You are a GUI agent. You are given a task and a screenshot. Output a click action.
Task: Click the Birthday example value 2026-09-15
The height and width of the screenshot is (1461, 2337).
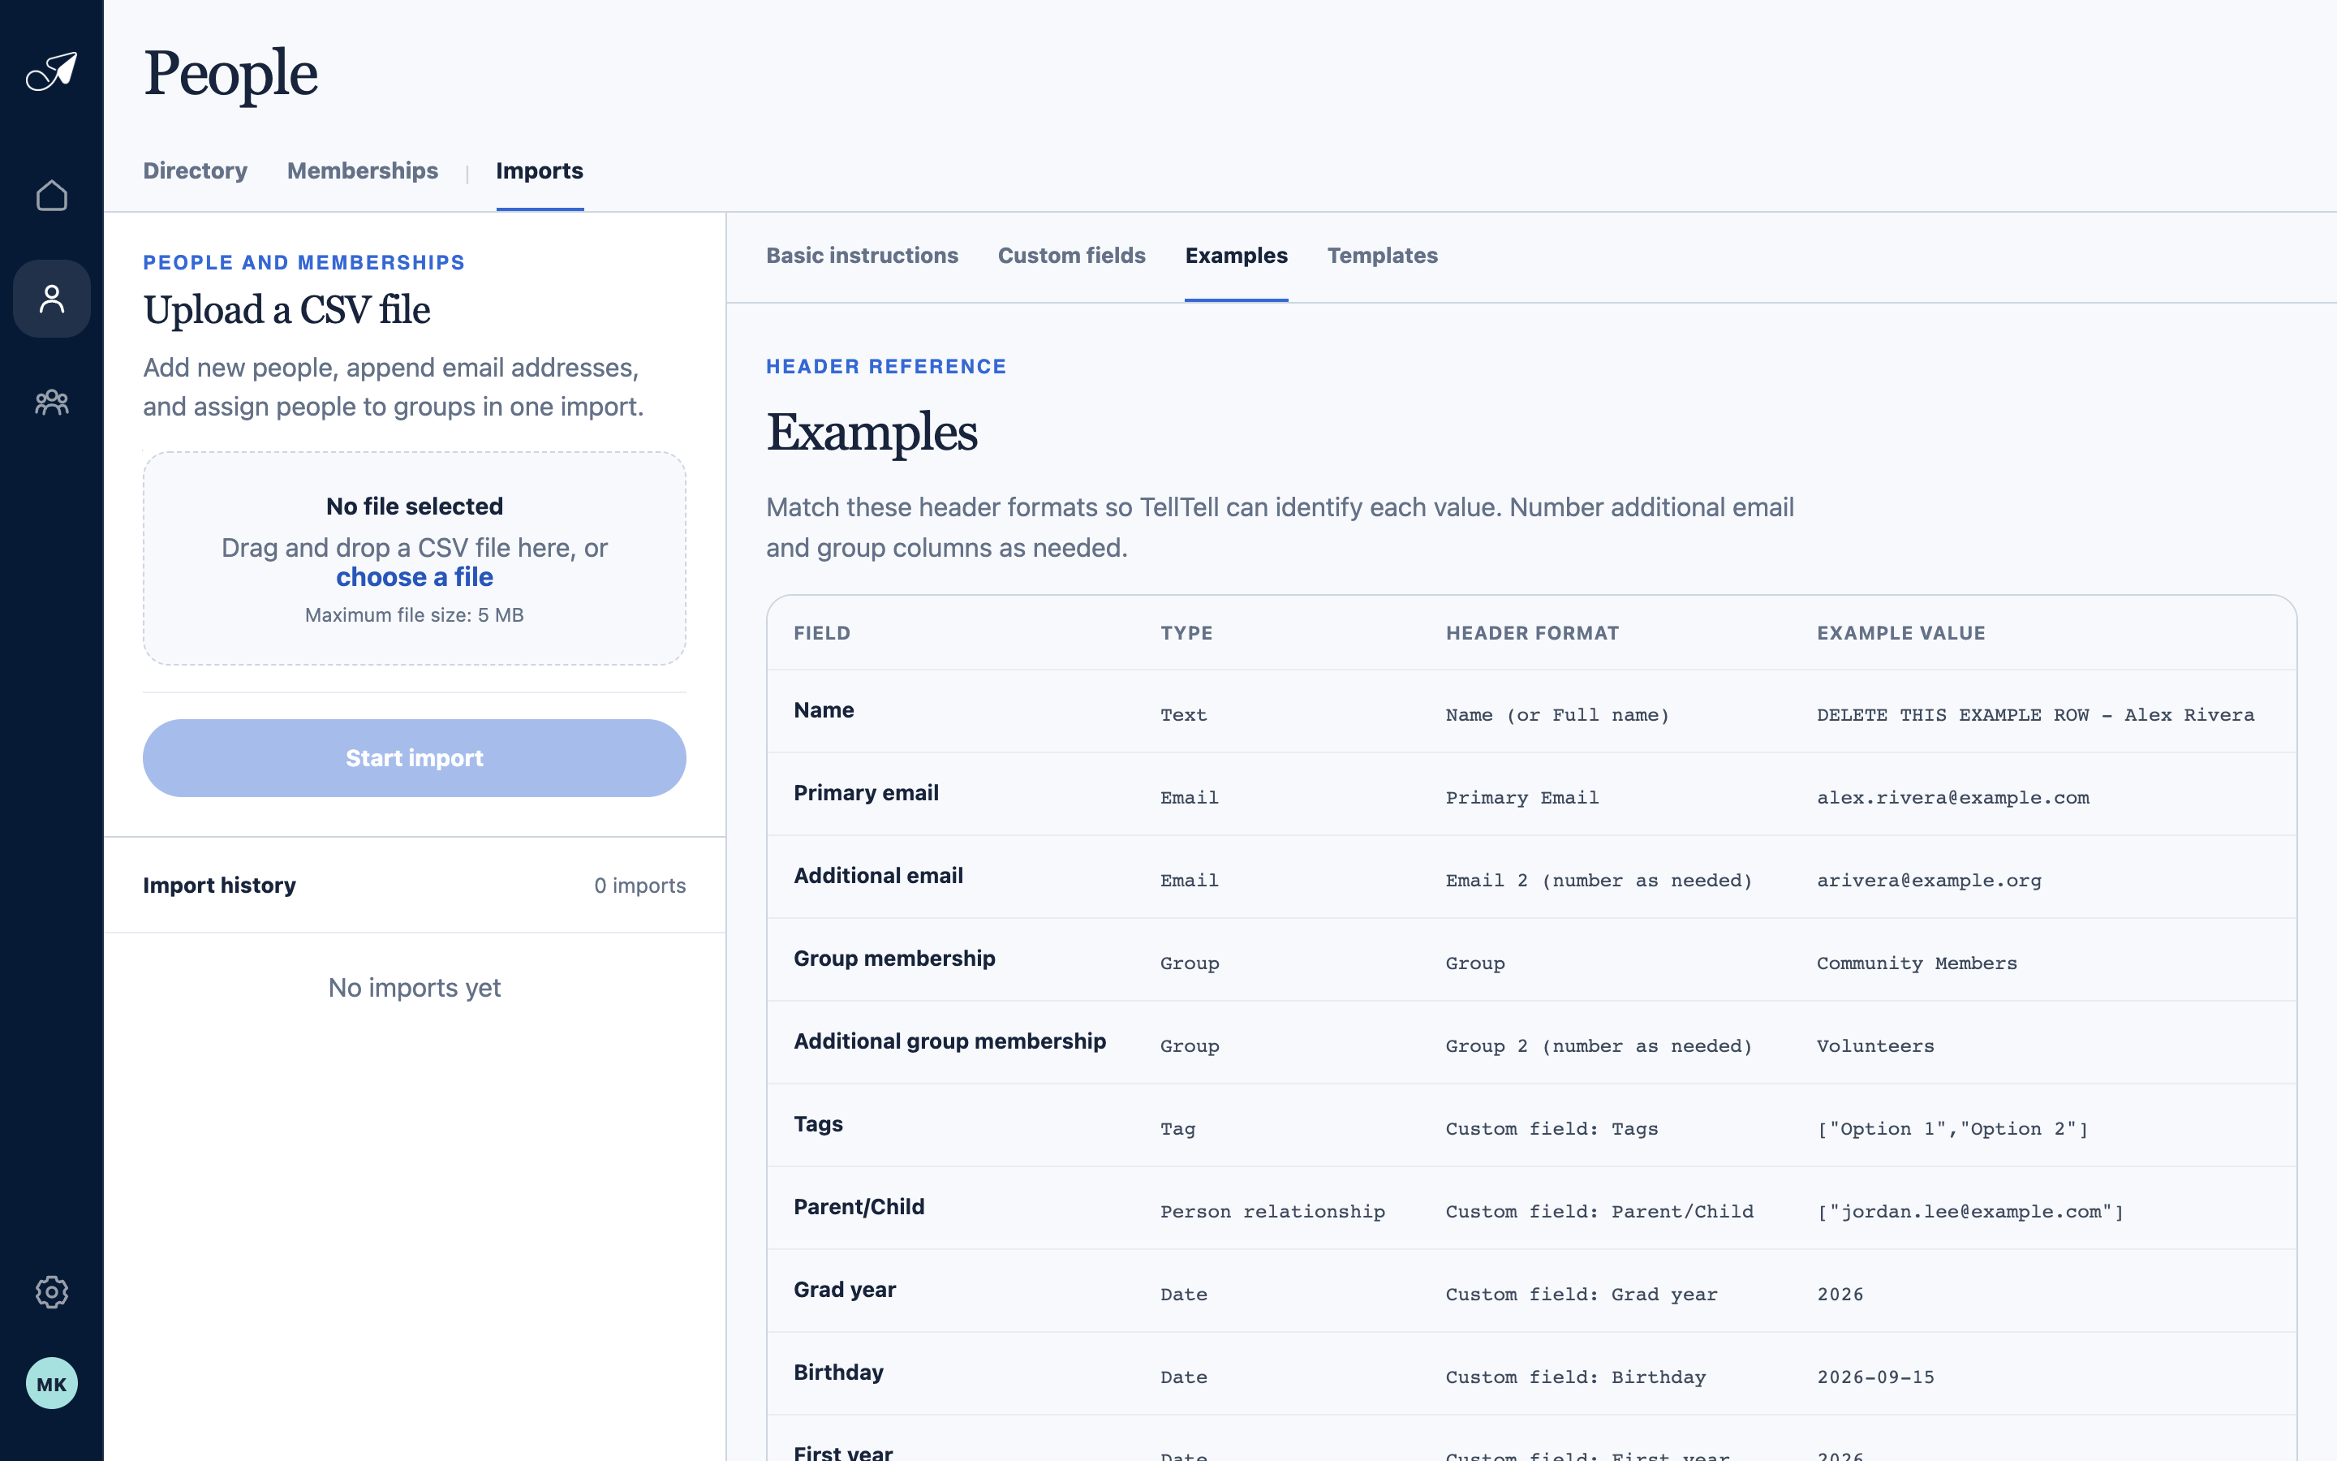[x=1875, y=1378]
